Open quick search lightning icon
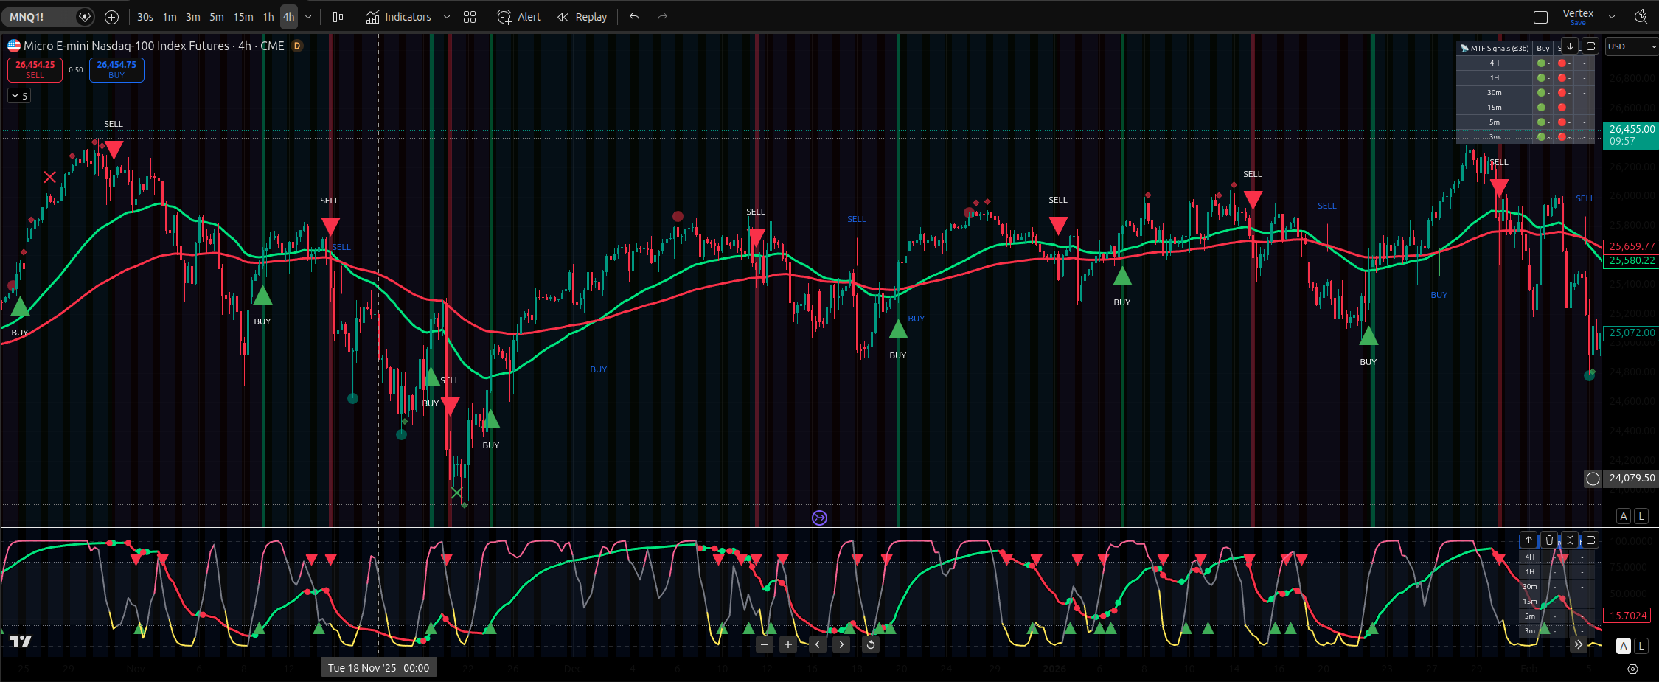The width and height of the screenshot is (1659, 682). tap(1641, 17)
